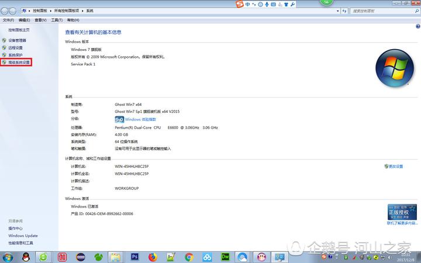
Task: Open Windows Explorer folder on taskbar
Action: (x=116, y=257)
